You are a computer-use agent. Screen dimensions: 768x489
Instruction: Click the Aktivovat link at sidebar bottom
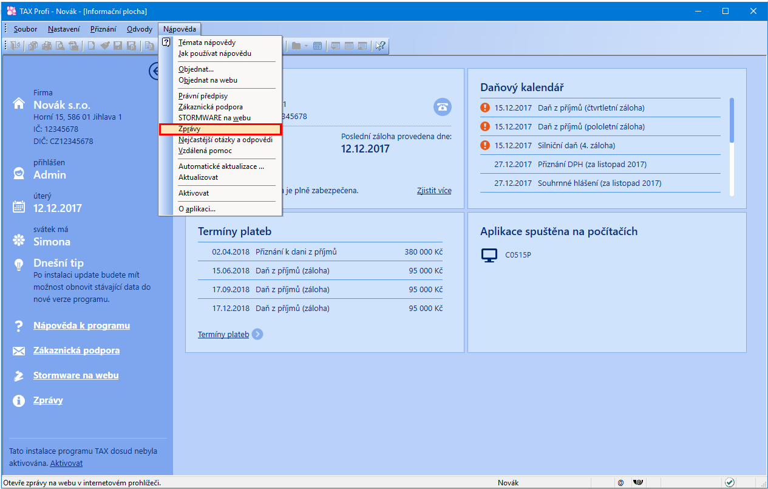click(x=66, y=463)
